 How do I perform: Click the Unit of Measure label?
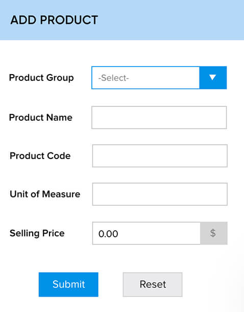click(45, 194)
